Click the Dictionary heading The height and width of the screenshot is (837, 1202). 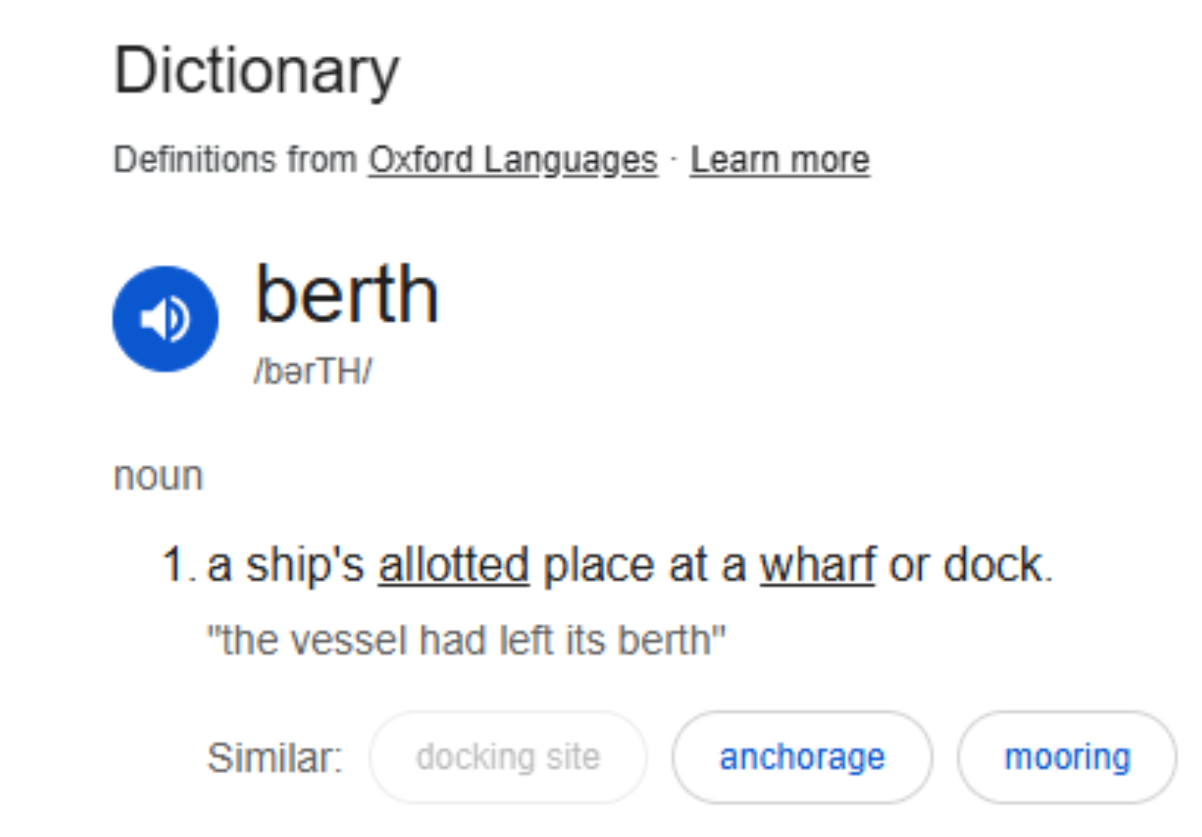coord(257,71)
